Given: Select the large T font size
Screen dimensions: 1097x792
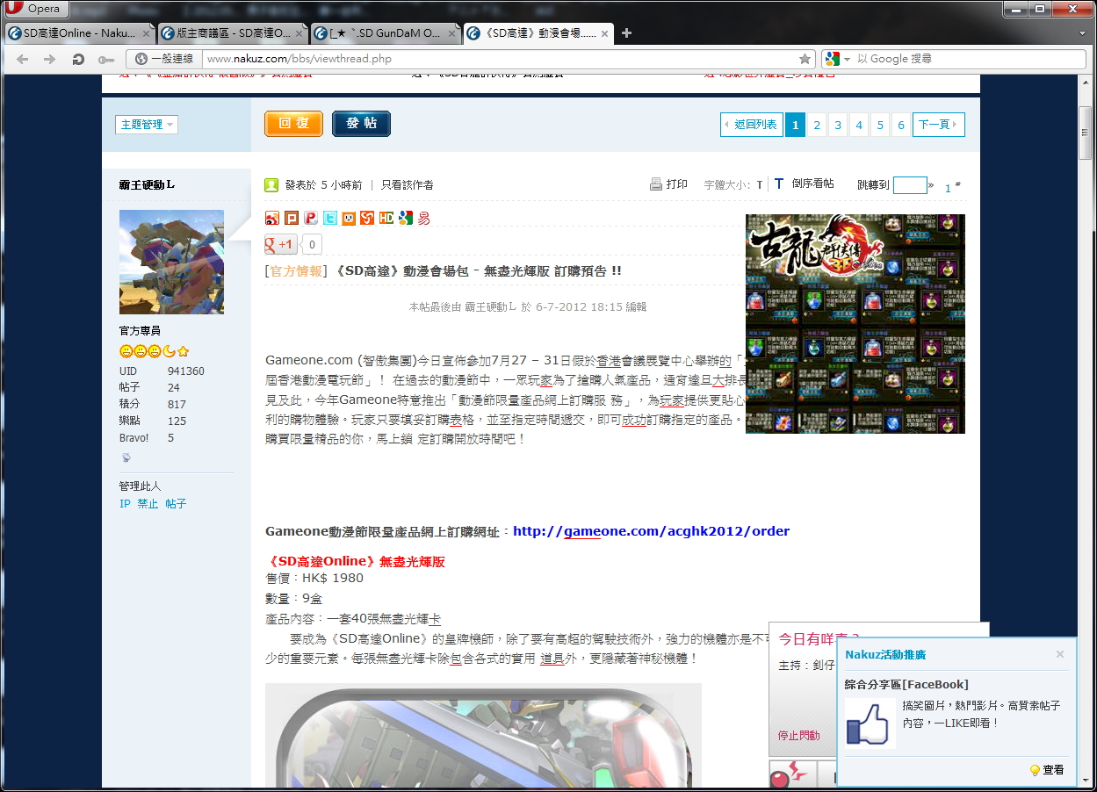Looking at the screenshot, I should (778, 184).
